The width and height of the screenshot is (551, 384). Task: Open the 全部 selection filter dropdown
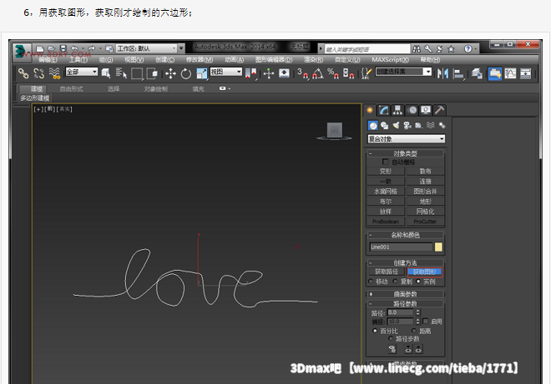[82, 72]
